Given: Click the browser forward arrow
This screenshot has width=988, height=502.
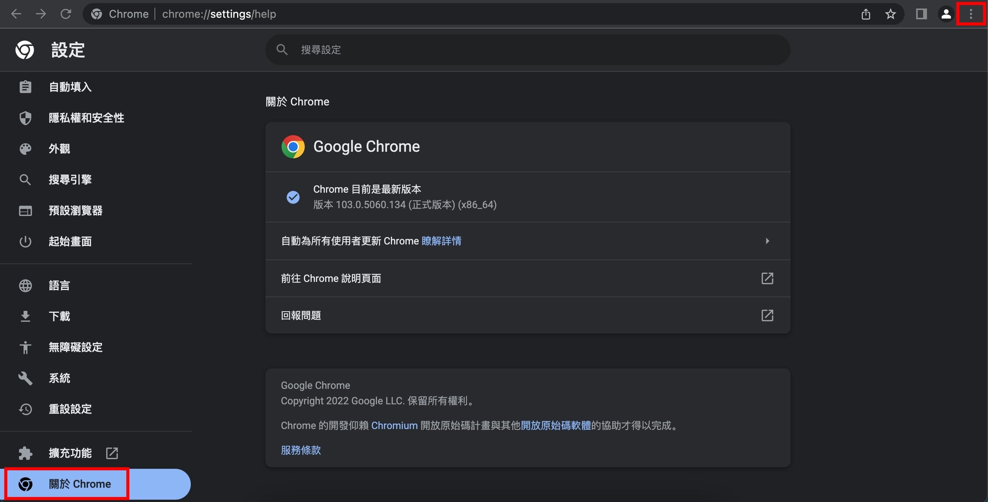Looking at the screenshot, I should tap(41, 14).
